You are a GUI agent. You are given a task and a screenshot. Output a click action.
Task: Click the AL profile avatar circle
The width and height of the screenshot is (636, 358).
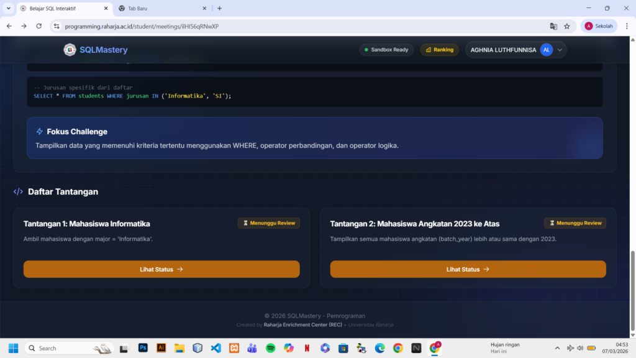click(x=546, y=50)
